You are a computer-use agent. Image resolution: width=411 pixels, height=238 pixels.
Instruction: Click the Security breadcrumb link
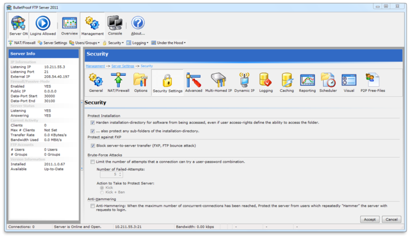(x=146, y=66)
